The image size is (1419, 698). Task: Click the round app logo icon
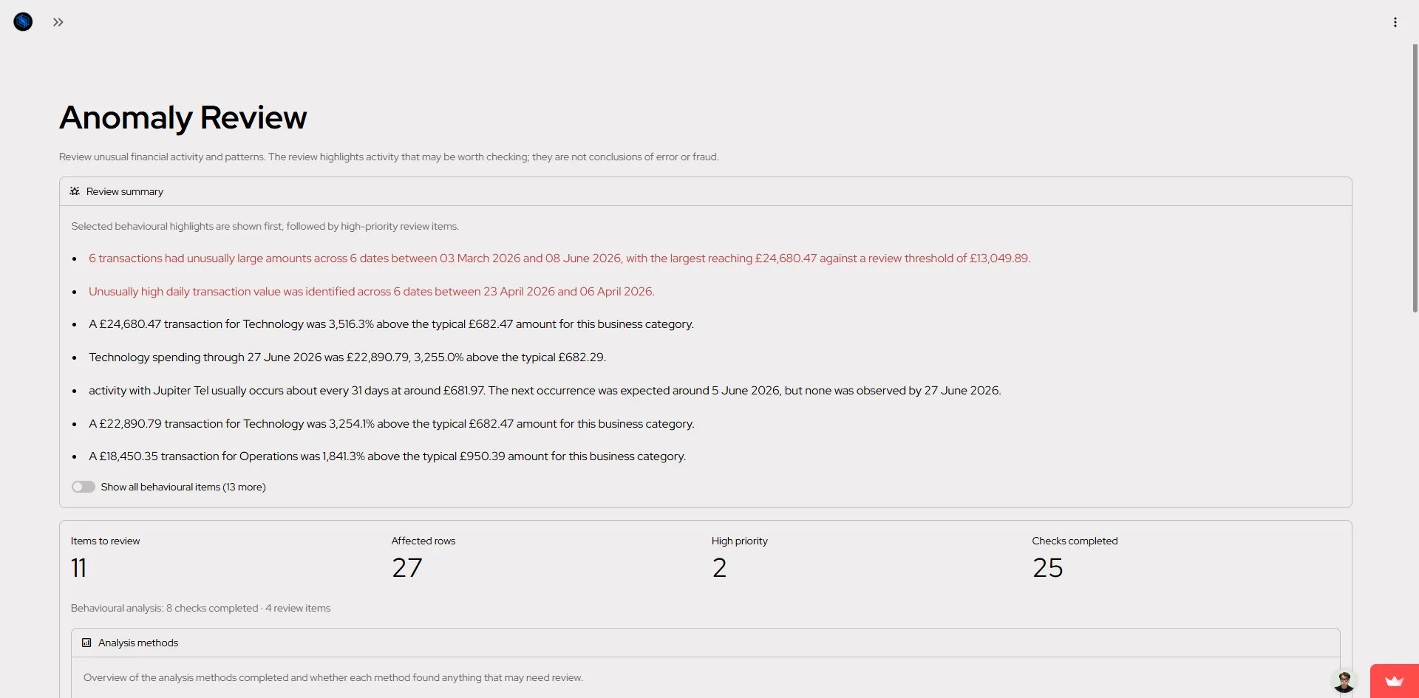coord(23,21)
